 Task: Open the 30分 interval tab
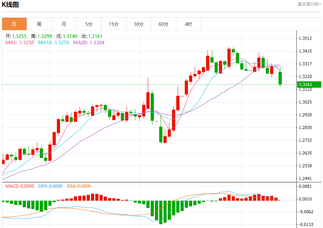139,24
